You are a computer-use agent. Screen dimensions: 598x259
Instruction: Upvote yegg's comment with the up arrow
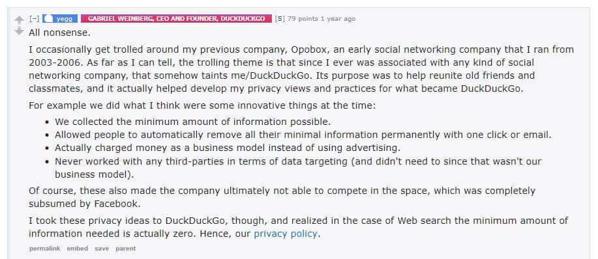(x=19, y=20)
